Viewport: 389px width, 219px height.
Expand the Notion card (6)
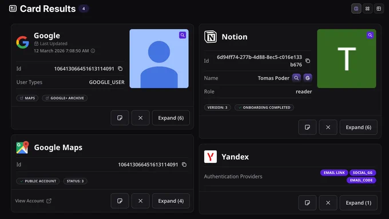359,128
